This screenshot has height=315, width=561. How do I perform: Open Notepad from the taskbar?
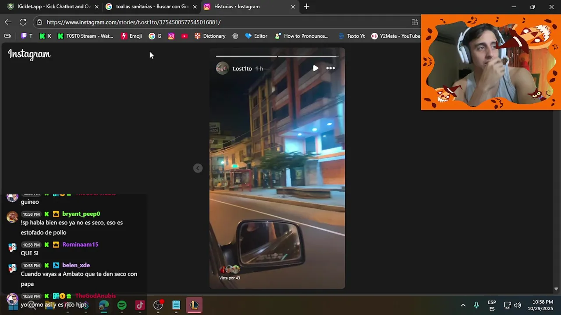pos(176,305)
